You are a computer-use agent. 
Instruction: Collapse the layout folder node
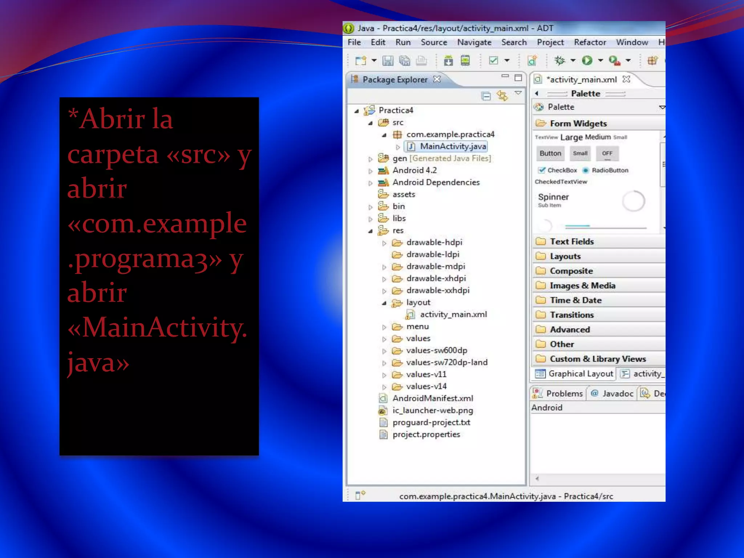pyautogui.click(x=384, y=303)
